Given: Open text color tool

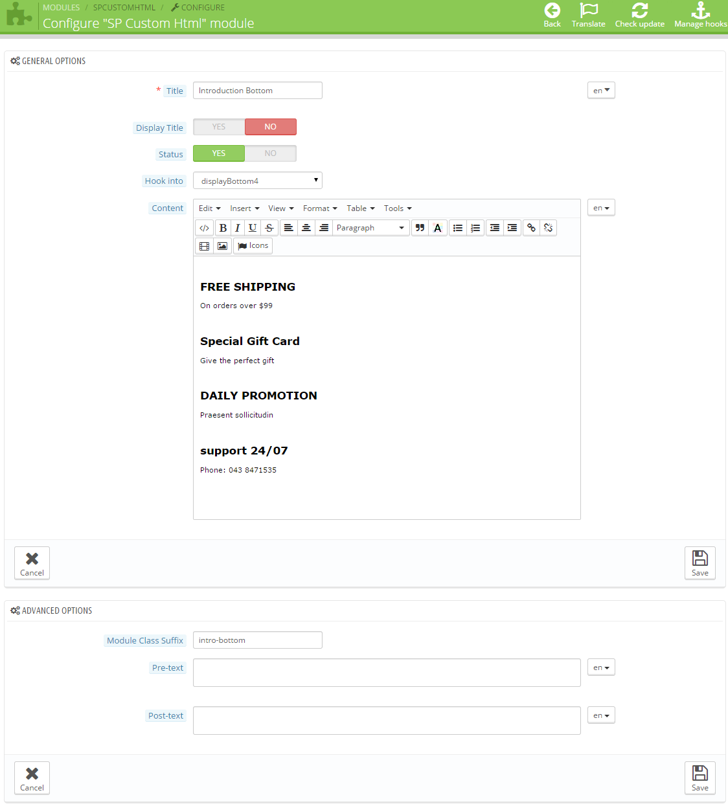Looking at the screenshot, I should point(438,228).
